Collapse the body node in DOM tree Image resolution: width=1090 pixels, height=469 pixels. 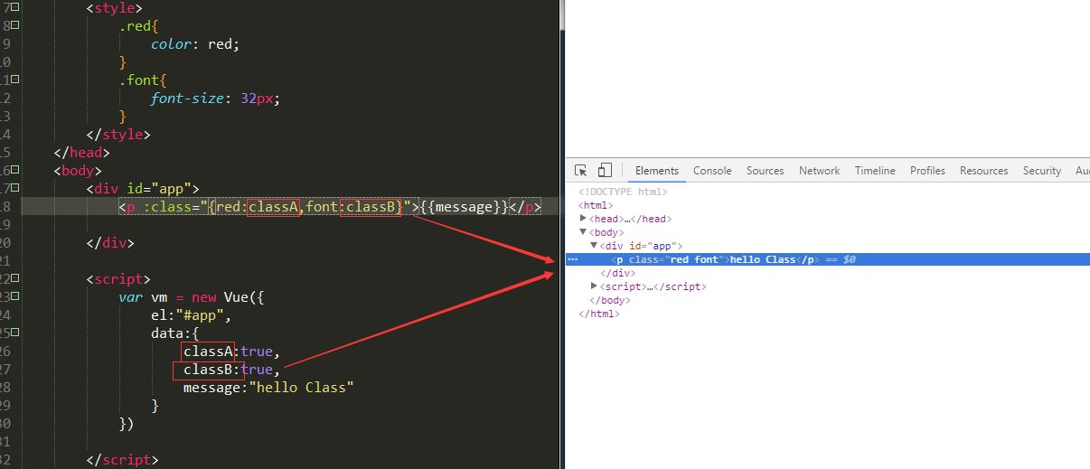(584, 232)
